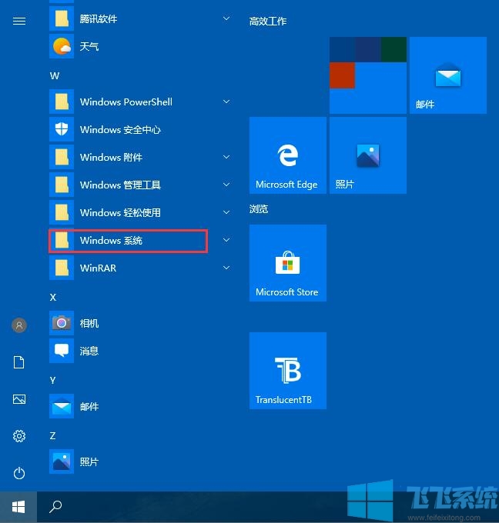499x523 pixels.
Task: Open Windows 安全中心 from app list
Action: click(120, 130)
